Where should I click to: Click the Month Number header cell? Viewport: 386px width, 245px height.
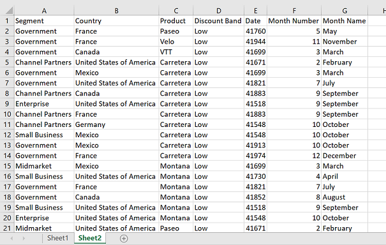coord(294,21)
